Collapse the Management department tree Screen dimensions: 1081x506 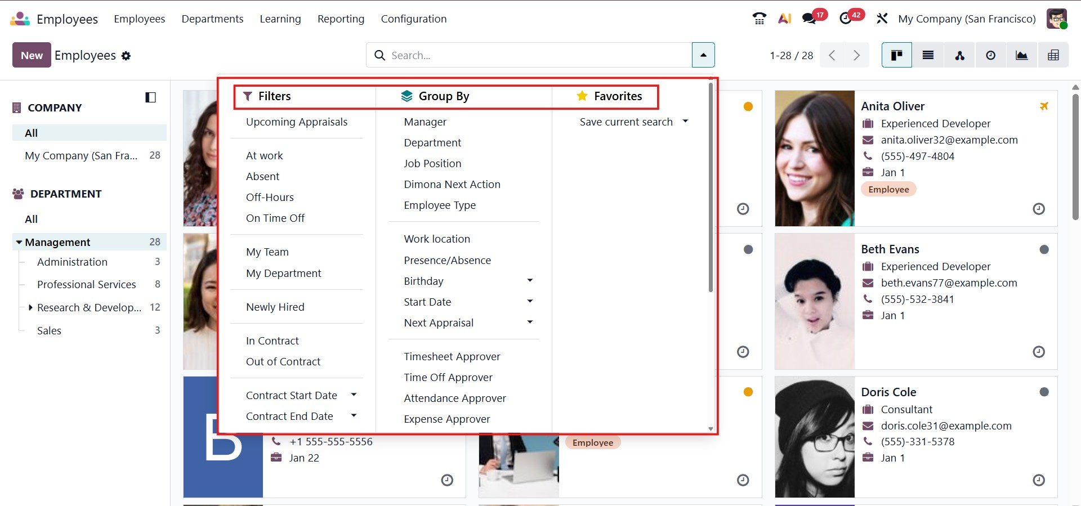tap(19, 242)
